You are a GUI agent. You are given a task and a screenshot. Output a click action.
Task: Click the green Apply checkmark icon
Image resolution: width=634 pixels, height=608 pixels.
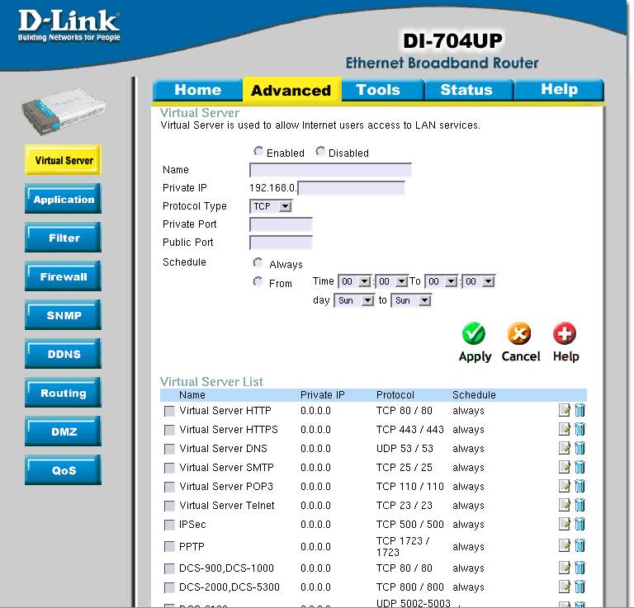click(x=474, y=333)
